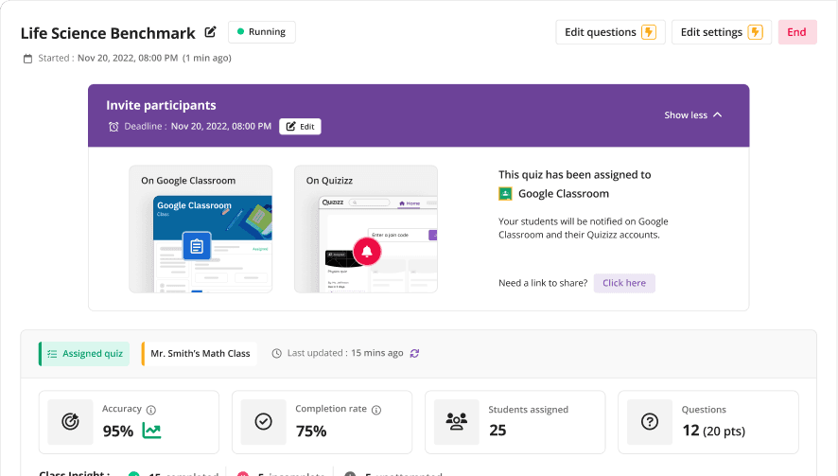Click the calendar icon next to Started
Screen dimensions: 838x476
point(27,59)
